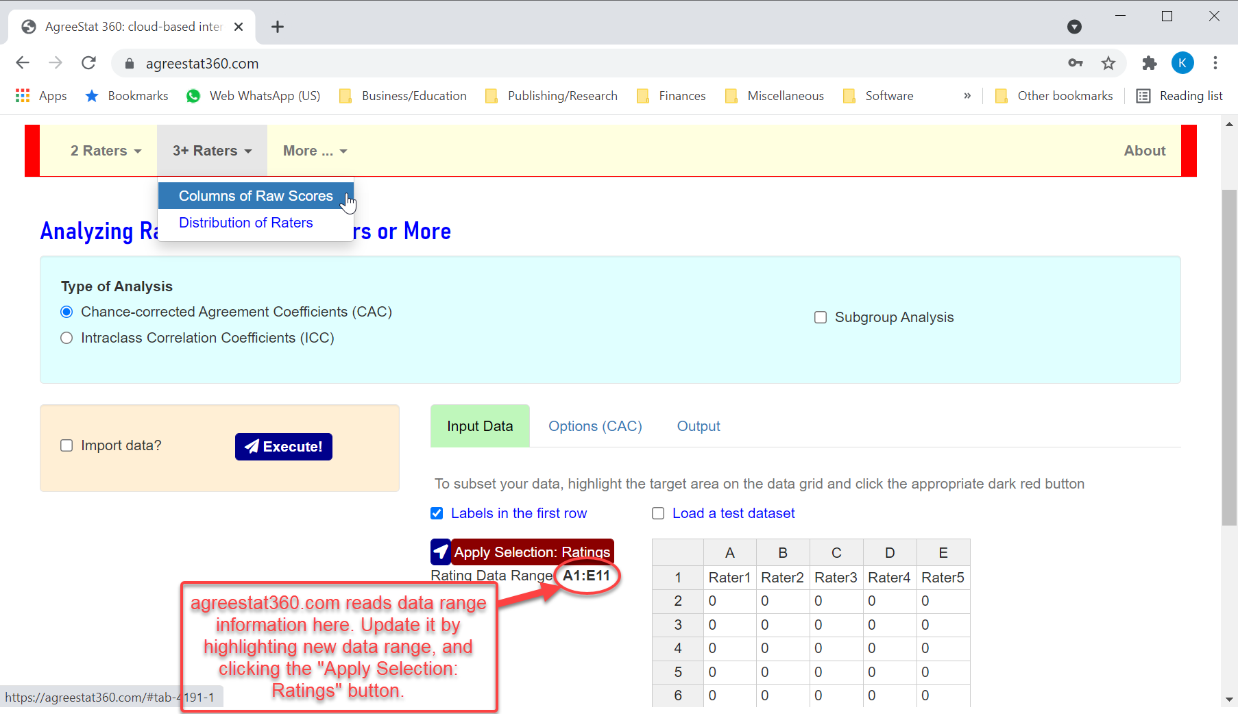Click the Rater5 header cell
Image resolution: width=1238 pixels, height=714 pixels.
point(943,578)
